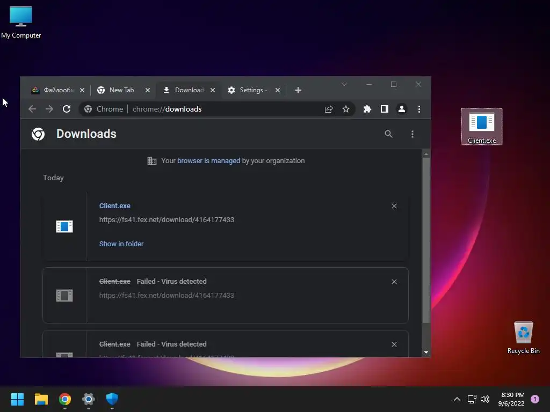Open a new tab with plus button
The height and width of the screenshot is (412, 550).
[x=298, y=90]
